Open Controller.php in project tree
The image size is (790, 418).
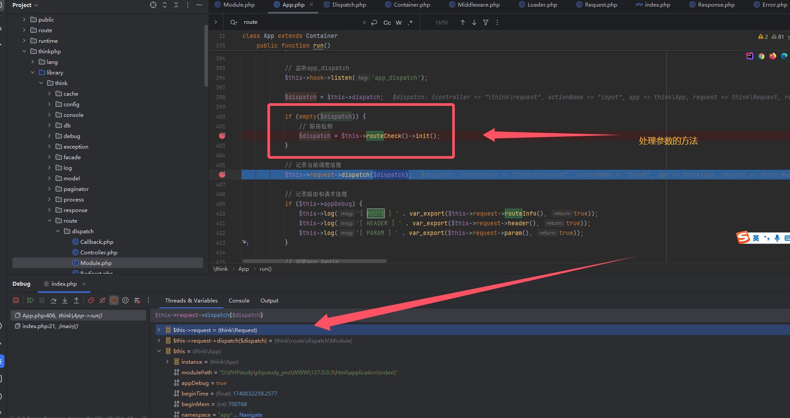pyautogui.click(x=98, y=252)
